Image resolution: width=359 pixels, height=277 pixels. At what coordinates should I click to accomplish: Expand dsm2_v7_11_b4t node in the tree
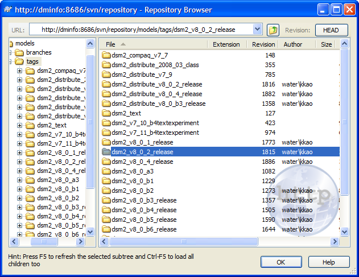[20, 143]
